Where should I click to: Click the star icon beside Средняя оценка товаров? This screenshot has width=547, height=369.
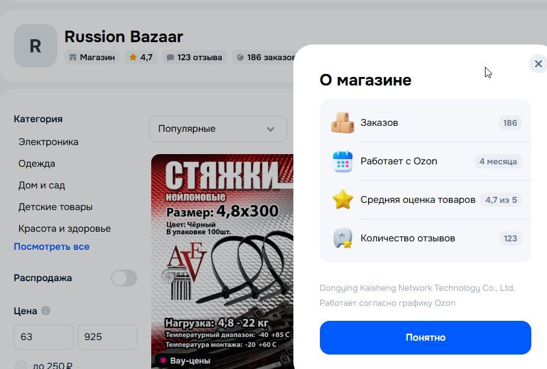343,200
